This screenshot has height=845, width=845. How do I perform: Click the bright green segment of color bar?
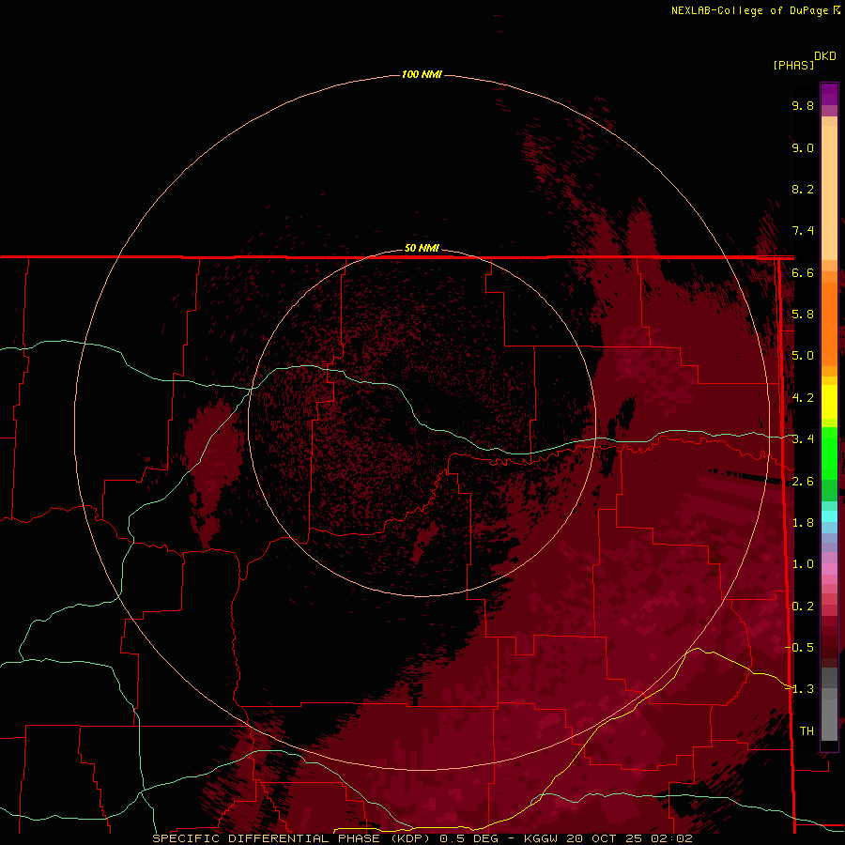pyautogui.click(x=829, y=452)
